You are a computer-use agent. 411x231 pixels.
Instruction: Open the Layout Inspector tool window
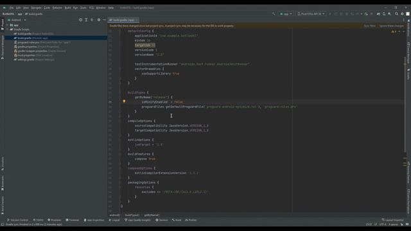392,220
